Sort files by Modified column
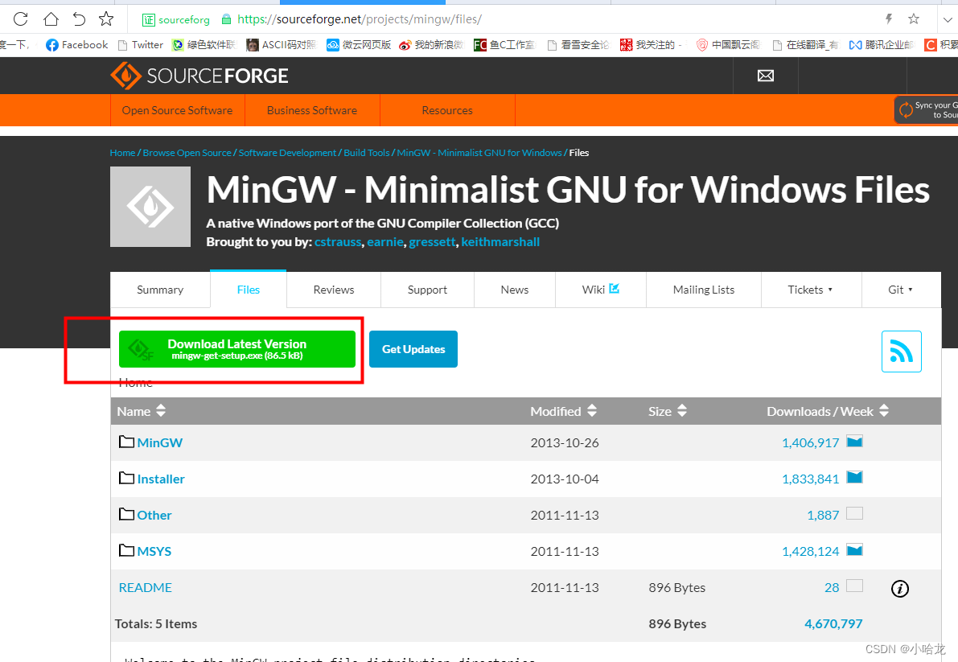 (563, 411)
